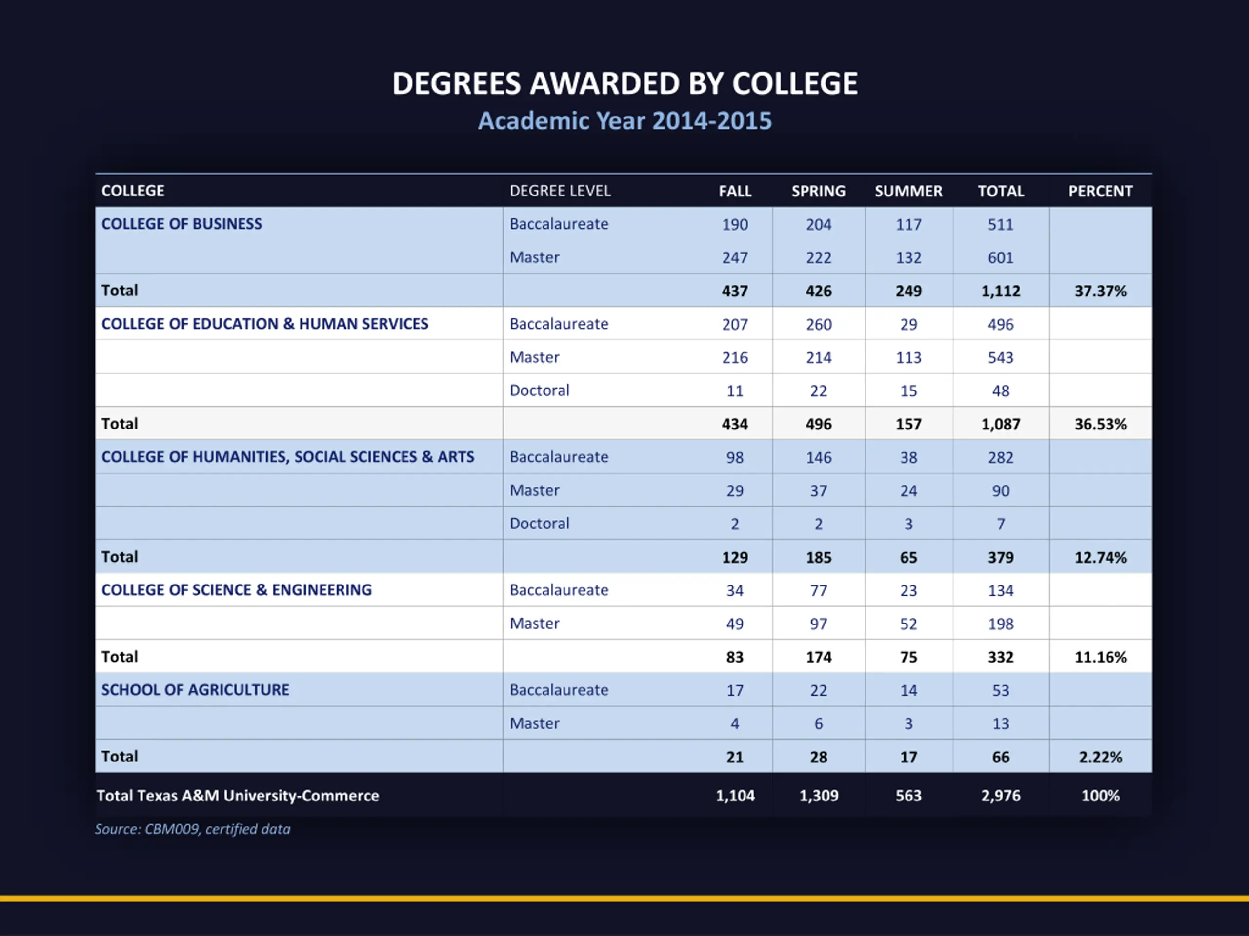Click Agriculture Master total 13
Viewport: 1249px width, 936px height.
[1001, 724]
